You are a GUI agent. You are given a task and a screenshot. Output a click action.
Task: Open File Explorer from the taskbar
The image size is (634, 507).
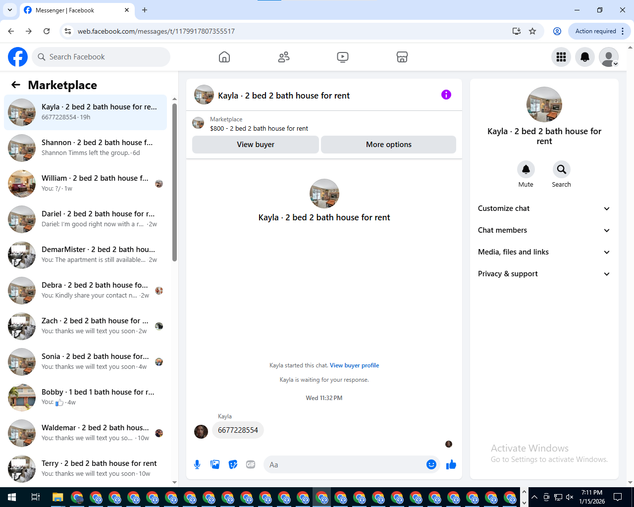coord(58,497)
